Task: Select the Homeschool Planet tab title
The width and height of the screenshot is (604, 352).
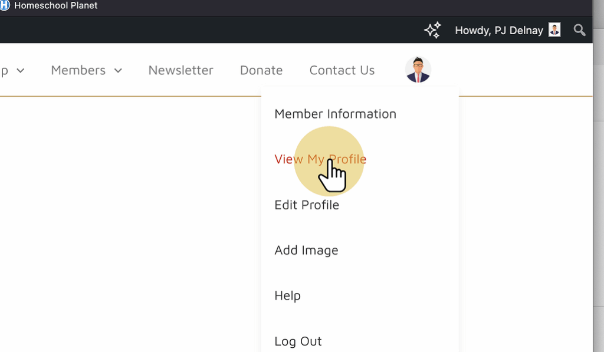Action: click(x=56, y=5)
